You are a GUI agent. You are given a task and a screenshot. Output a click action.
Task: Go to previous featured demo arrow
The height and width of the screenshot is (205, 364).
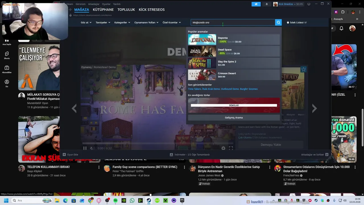[x=74, y=108]
